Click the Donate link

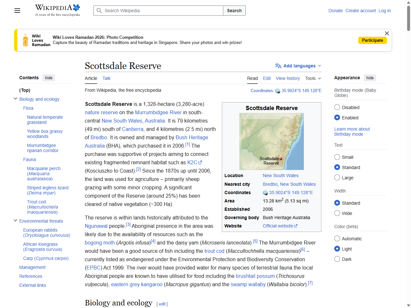(336, 11)
